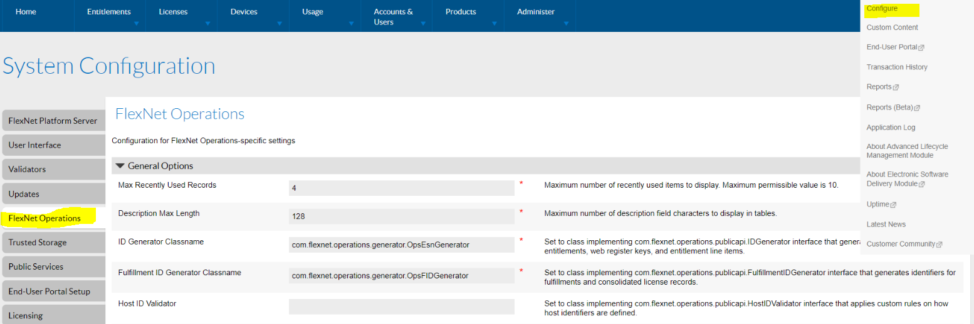Click external link icon next to Reports
Image resolution: width=974 pixels, height=324 pixels.
896,87
